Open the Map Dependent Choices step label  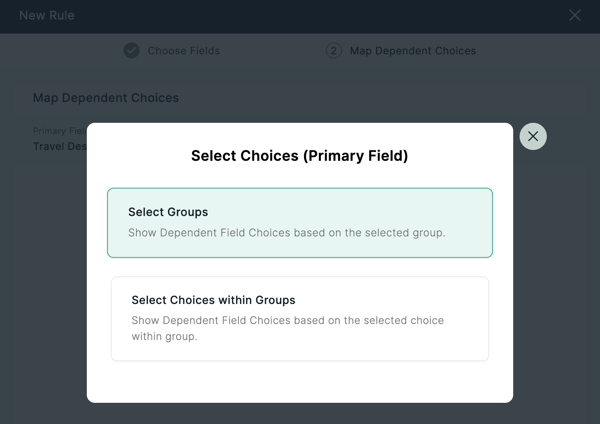point(413,51)
